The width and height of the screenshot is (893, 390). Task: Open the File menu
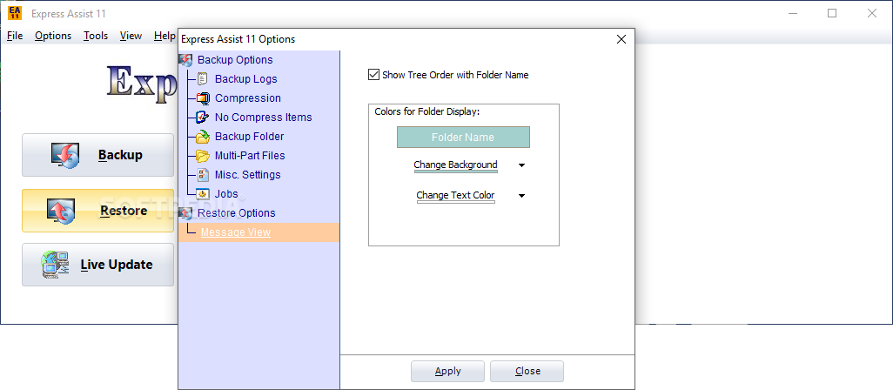tap(15, 36)
